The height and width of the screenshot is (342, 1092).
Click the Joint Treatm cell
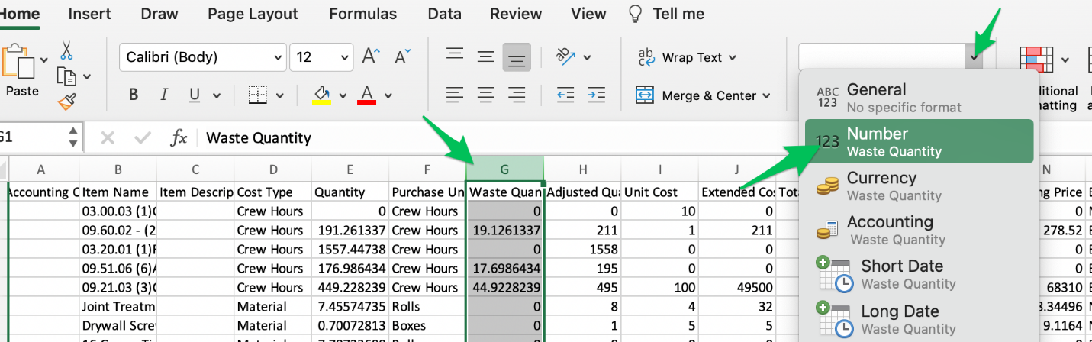pos(118,307)
